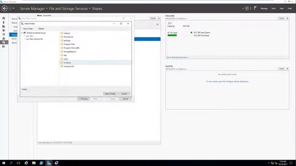Open the Windows Start menu

point(4,163)
